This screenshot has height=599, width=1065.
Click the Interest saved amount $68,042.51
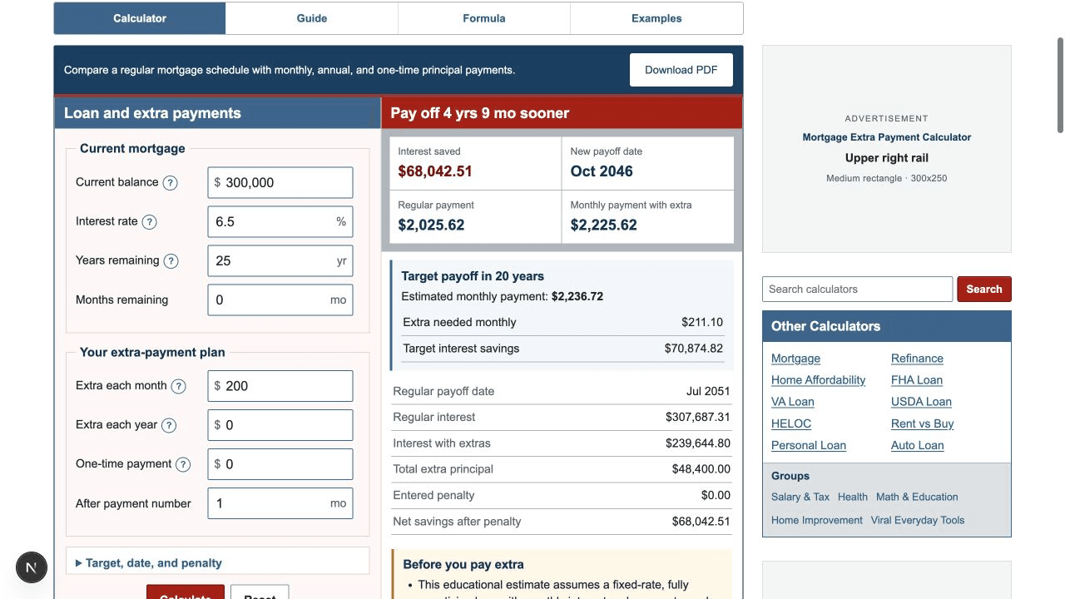coord(435,171)
